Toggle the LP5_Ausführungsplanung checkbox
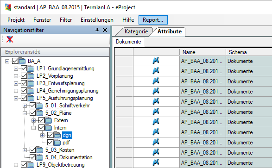Viewport: 272px width, 168px height. tap(24, 98)
